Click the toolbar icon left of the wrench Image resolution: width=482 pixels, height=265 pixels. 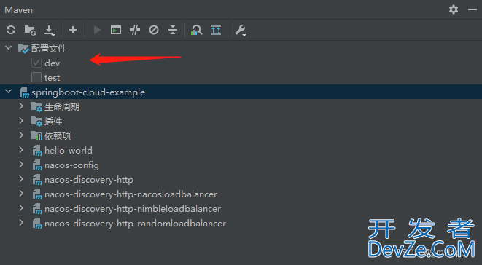point(216,30)
